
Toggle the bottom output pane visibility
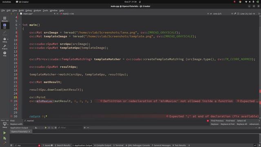255,145
